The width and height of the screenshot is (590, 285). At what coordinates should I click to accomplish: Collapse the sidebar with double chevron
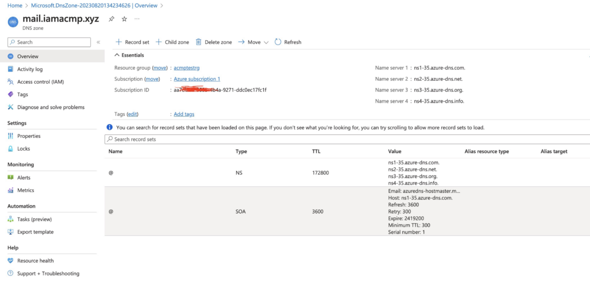click(x=98, y=42)
